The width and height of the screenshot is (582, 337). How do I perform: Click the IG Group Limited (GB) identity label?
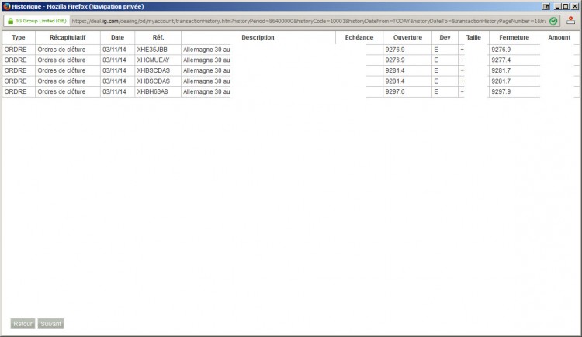41,21
